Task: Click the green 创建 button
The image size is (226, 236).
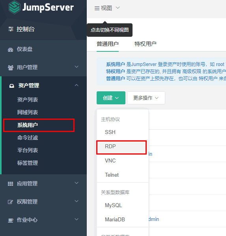Action: click(x=111, y=98)
